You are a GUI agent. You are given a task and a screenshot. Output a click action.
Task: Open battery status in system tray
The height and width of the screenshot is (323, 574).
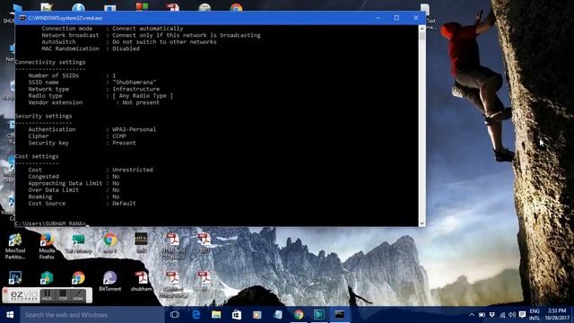[x=483, y=315]
